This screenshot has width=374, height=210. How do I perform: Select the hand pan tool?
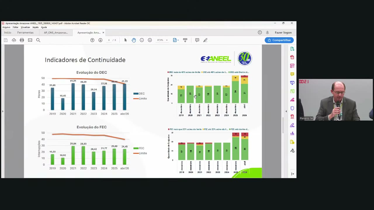point(134,40)
